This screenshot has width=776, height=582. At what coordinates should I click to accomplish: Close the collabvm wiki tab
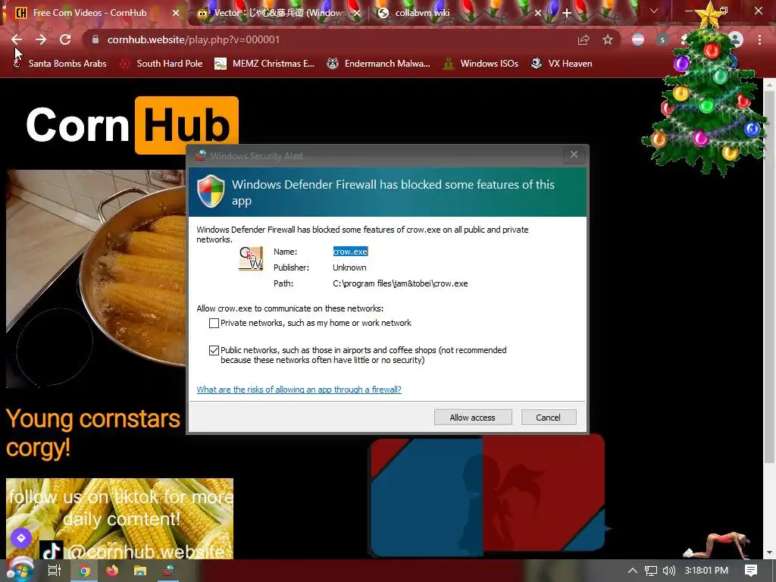pyautogui.click(x=538, y=14)
